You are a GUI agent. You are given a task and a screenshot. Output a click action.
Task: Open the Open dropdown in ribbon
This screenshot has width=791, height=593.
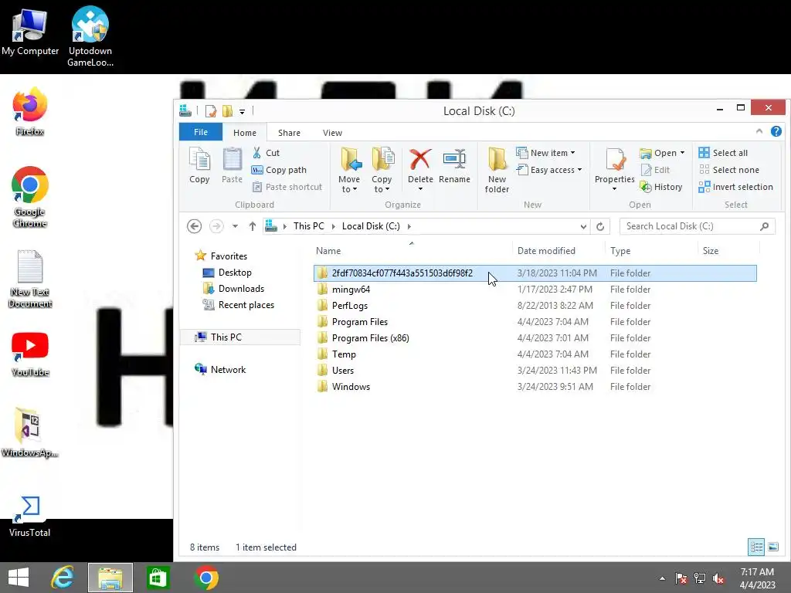coord(662,153)
